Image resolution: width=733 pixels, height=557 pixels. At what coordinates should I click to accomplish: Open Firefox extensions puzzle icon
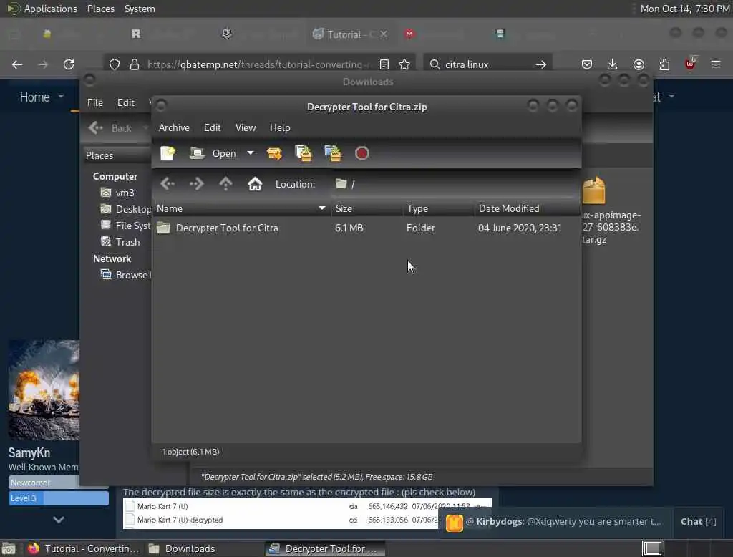(x=664, y=64)
